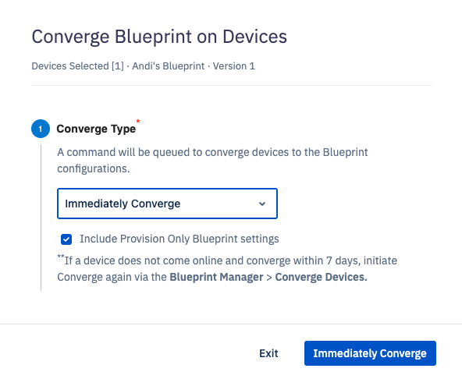Click the 'Converge Type' step label
Image resolution: width=462 pixels, height=379 pixels.
[96, 129]
